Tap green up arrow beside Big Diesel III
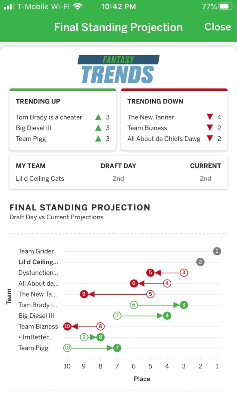 coord(98,128)
